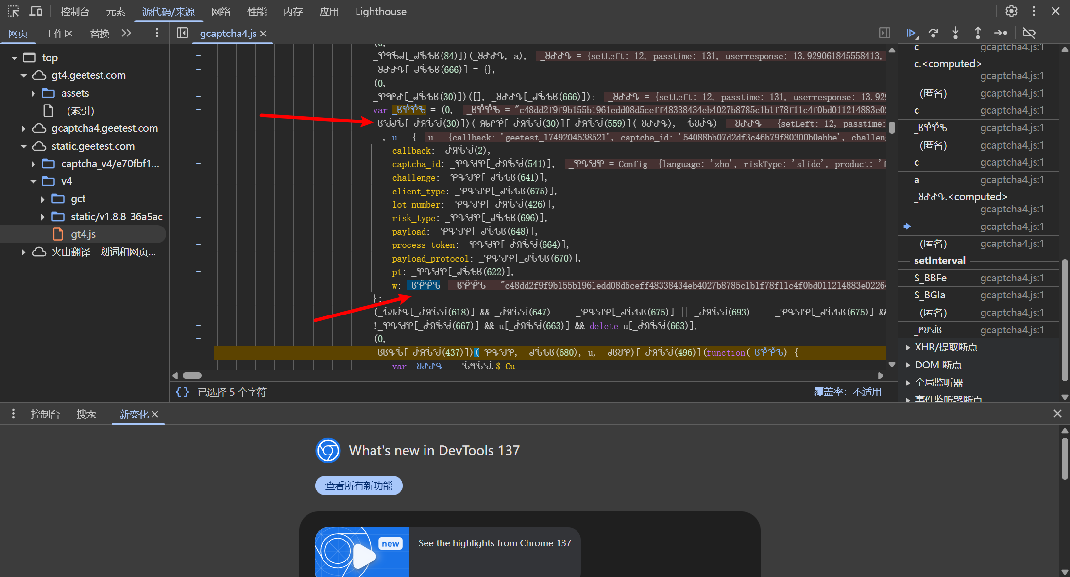This screenshot has height=577, width=1070.
Task: Click 查看所有新功能 button
Action: tap(359, 486)
